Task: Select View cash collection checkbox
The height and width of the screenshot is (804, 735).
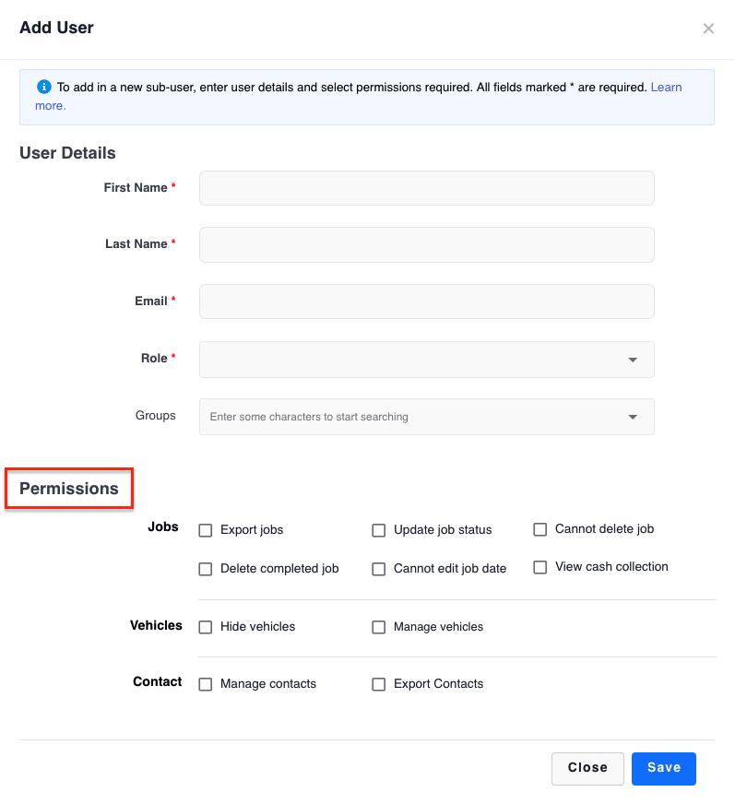Action: tap(540, 567)
